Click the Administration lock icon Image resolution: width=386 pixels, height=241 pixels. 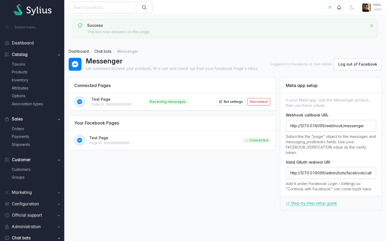[7, 227]
